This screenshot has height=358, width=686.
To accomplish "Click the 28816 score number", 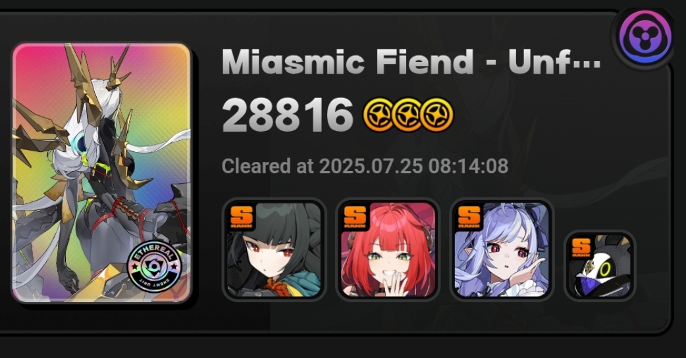I will click(x=288, y=115).
